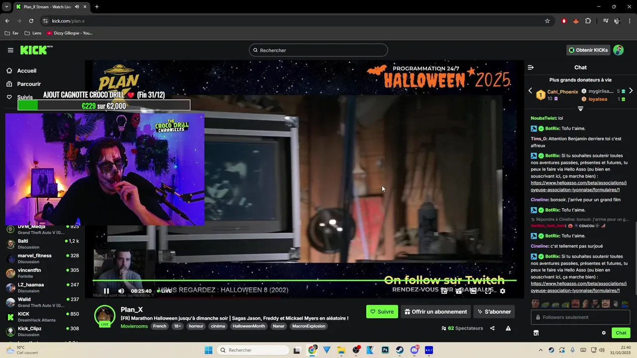The width and height of the screenshot is (637, 358).
Task: Open Kick_Clipz channel in sidebar
Action: [x=43, y=331]
